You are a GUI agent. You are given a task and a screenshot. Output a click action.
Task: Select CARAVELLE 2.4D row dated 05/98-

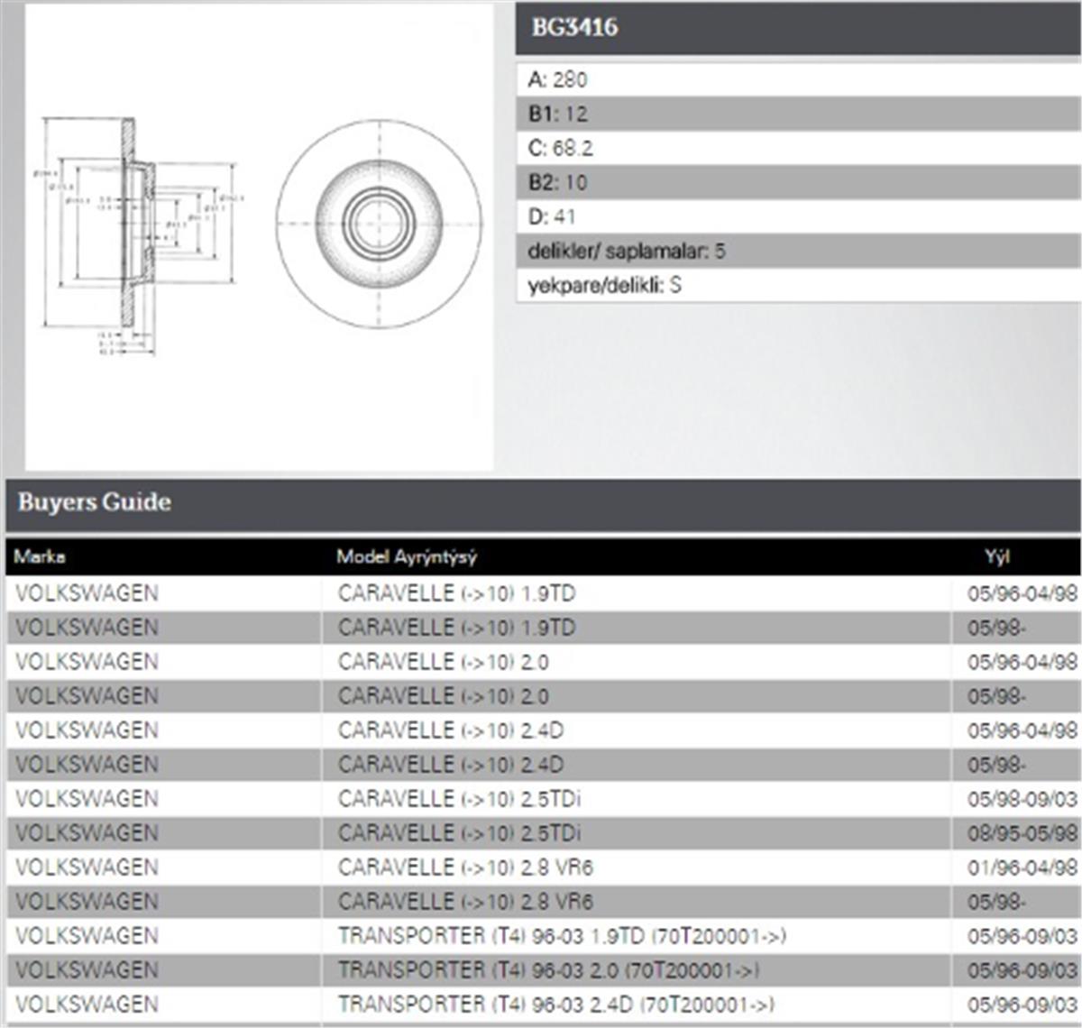(544, 765)
